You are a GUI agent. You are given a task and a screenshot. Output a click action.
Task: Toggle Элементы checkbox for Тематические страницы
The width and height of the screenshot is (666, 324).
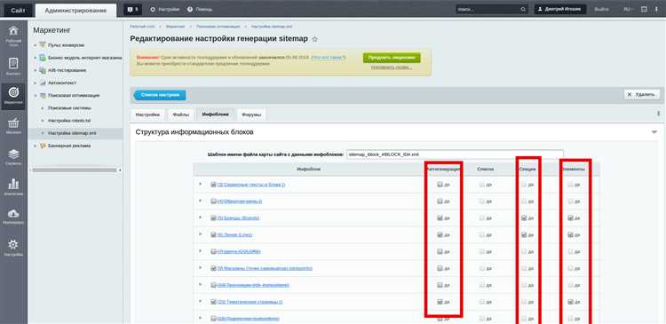pyautogui.click(x=570, y=302)
